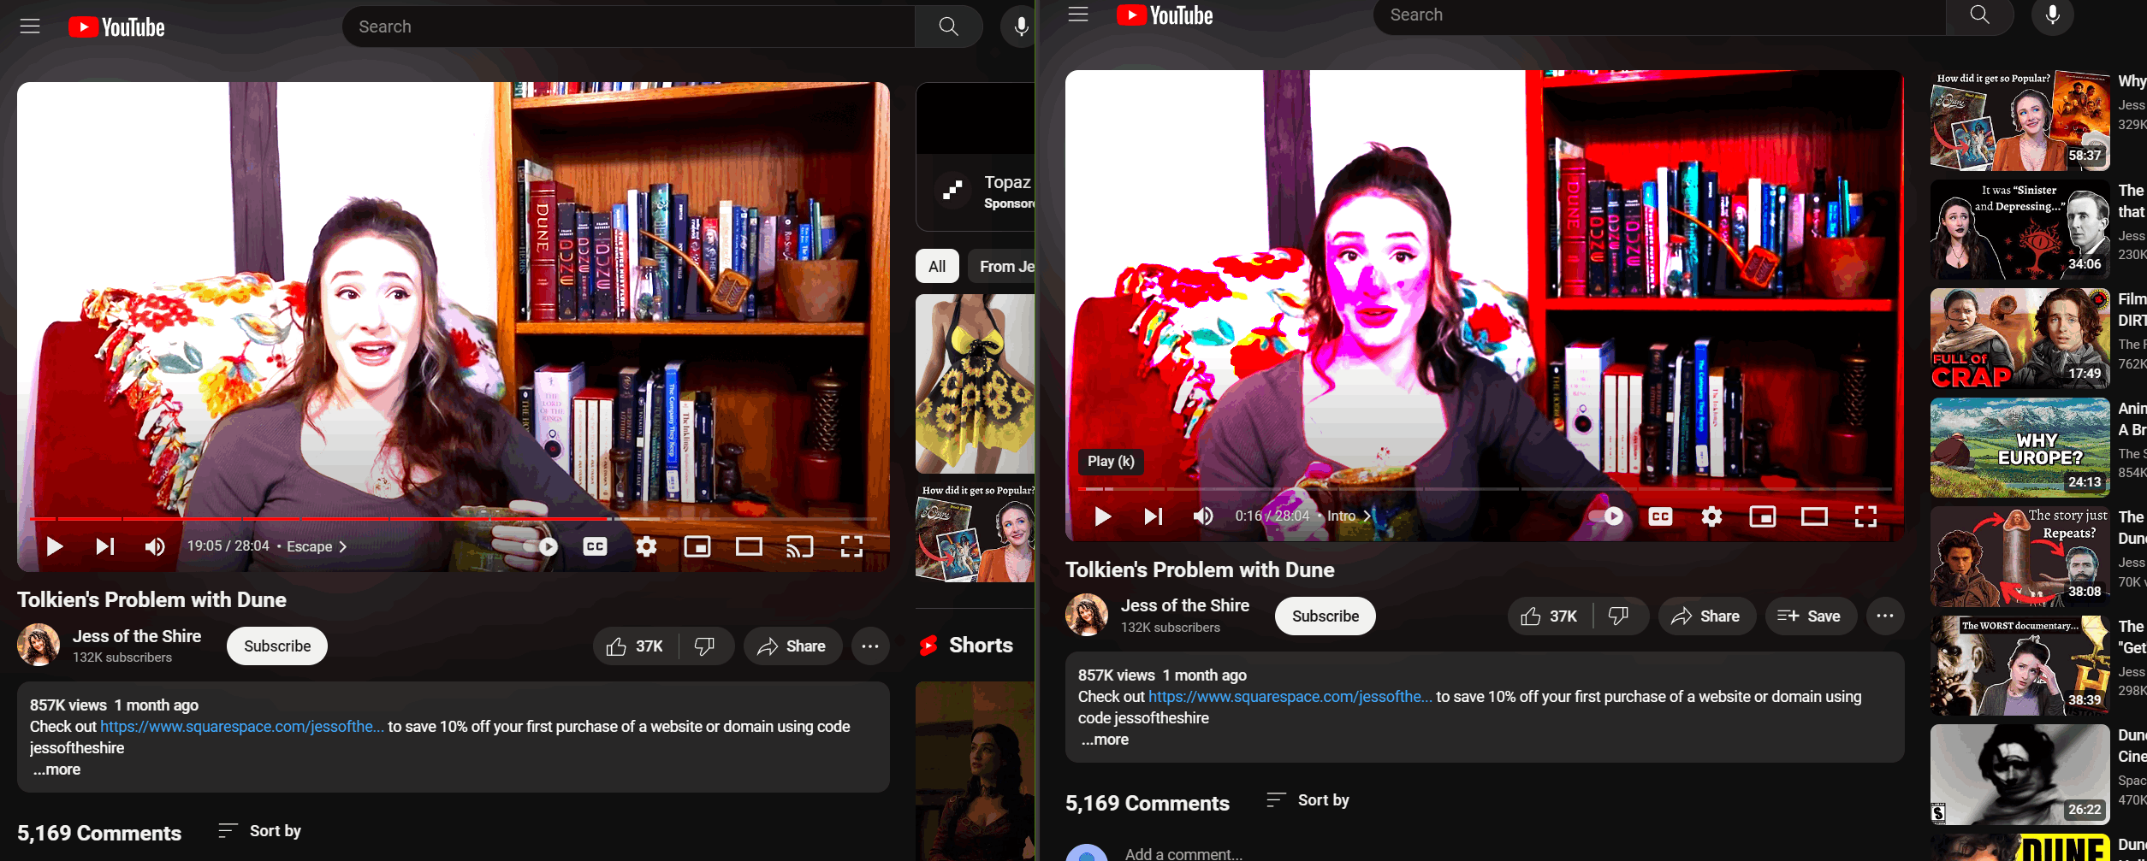The height and width of the screenshot is (861, 2147).
Task: Toggle closed captions in left player
Action: click(x=595, y=546)
